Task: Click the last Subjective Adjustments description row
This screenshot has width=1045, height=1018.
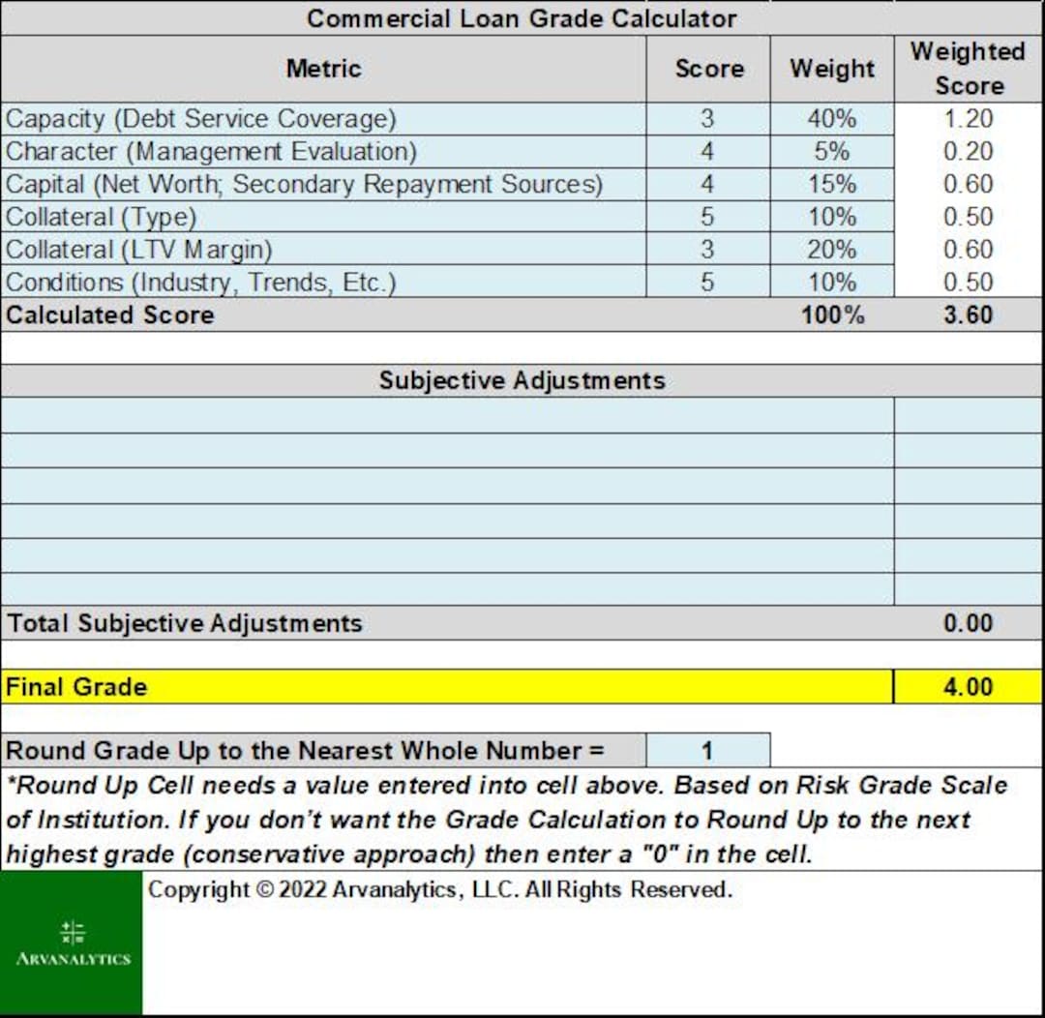Action: click(447, 589)
